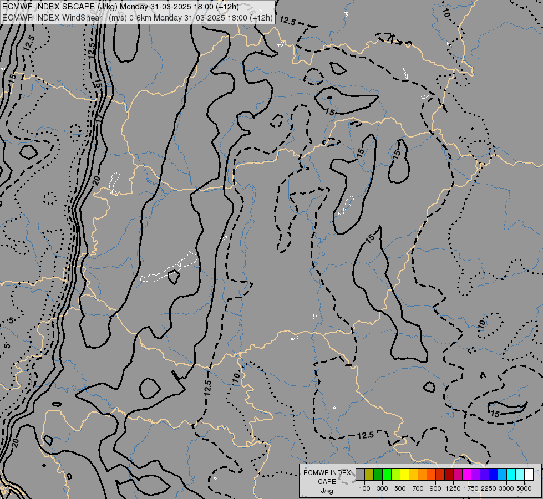543x499 pixels.
Task: Pick the gold amber legend swatch
Action: pyautogui.click(x=413, y=474)
